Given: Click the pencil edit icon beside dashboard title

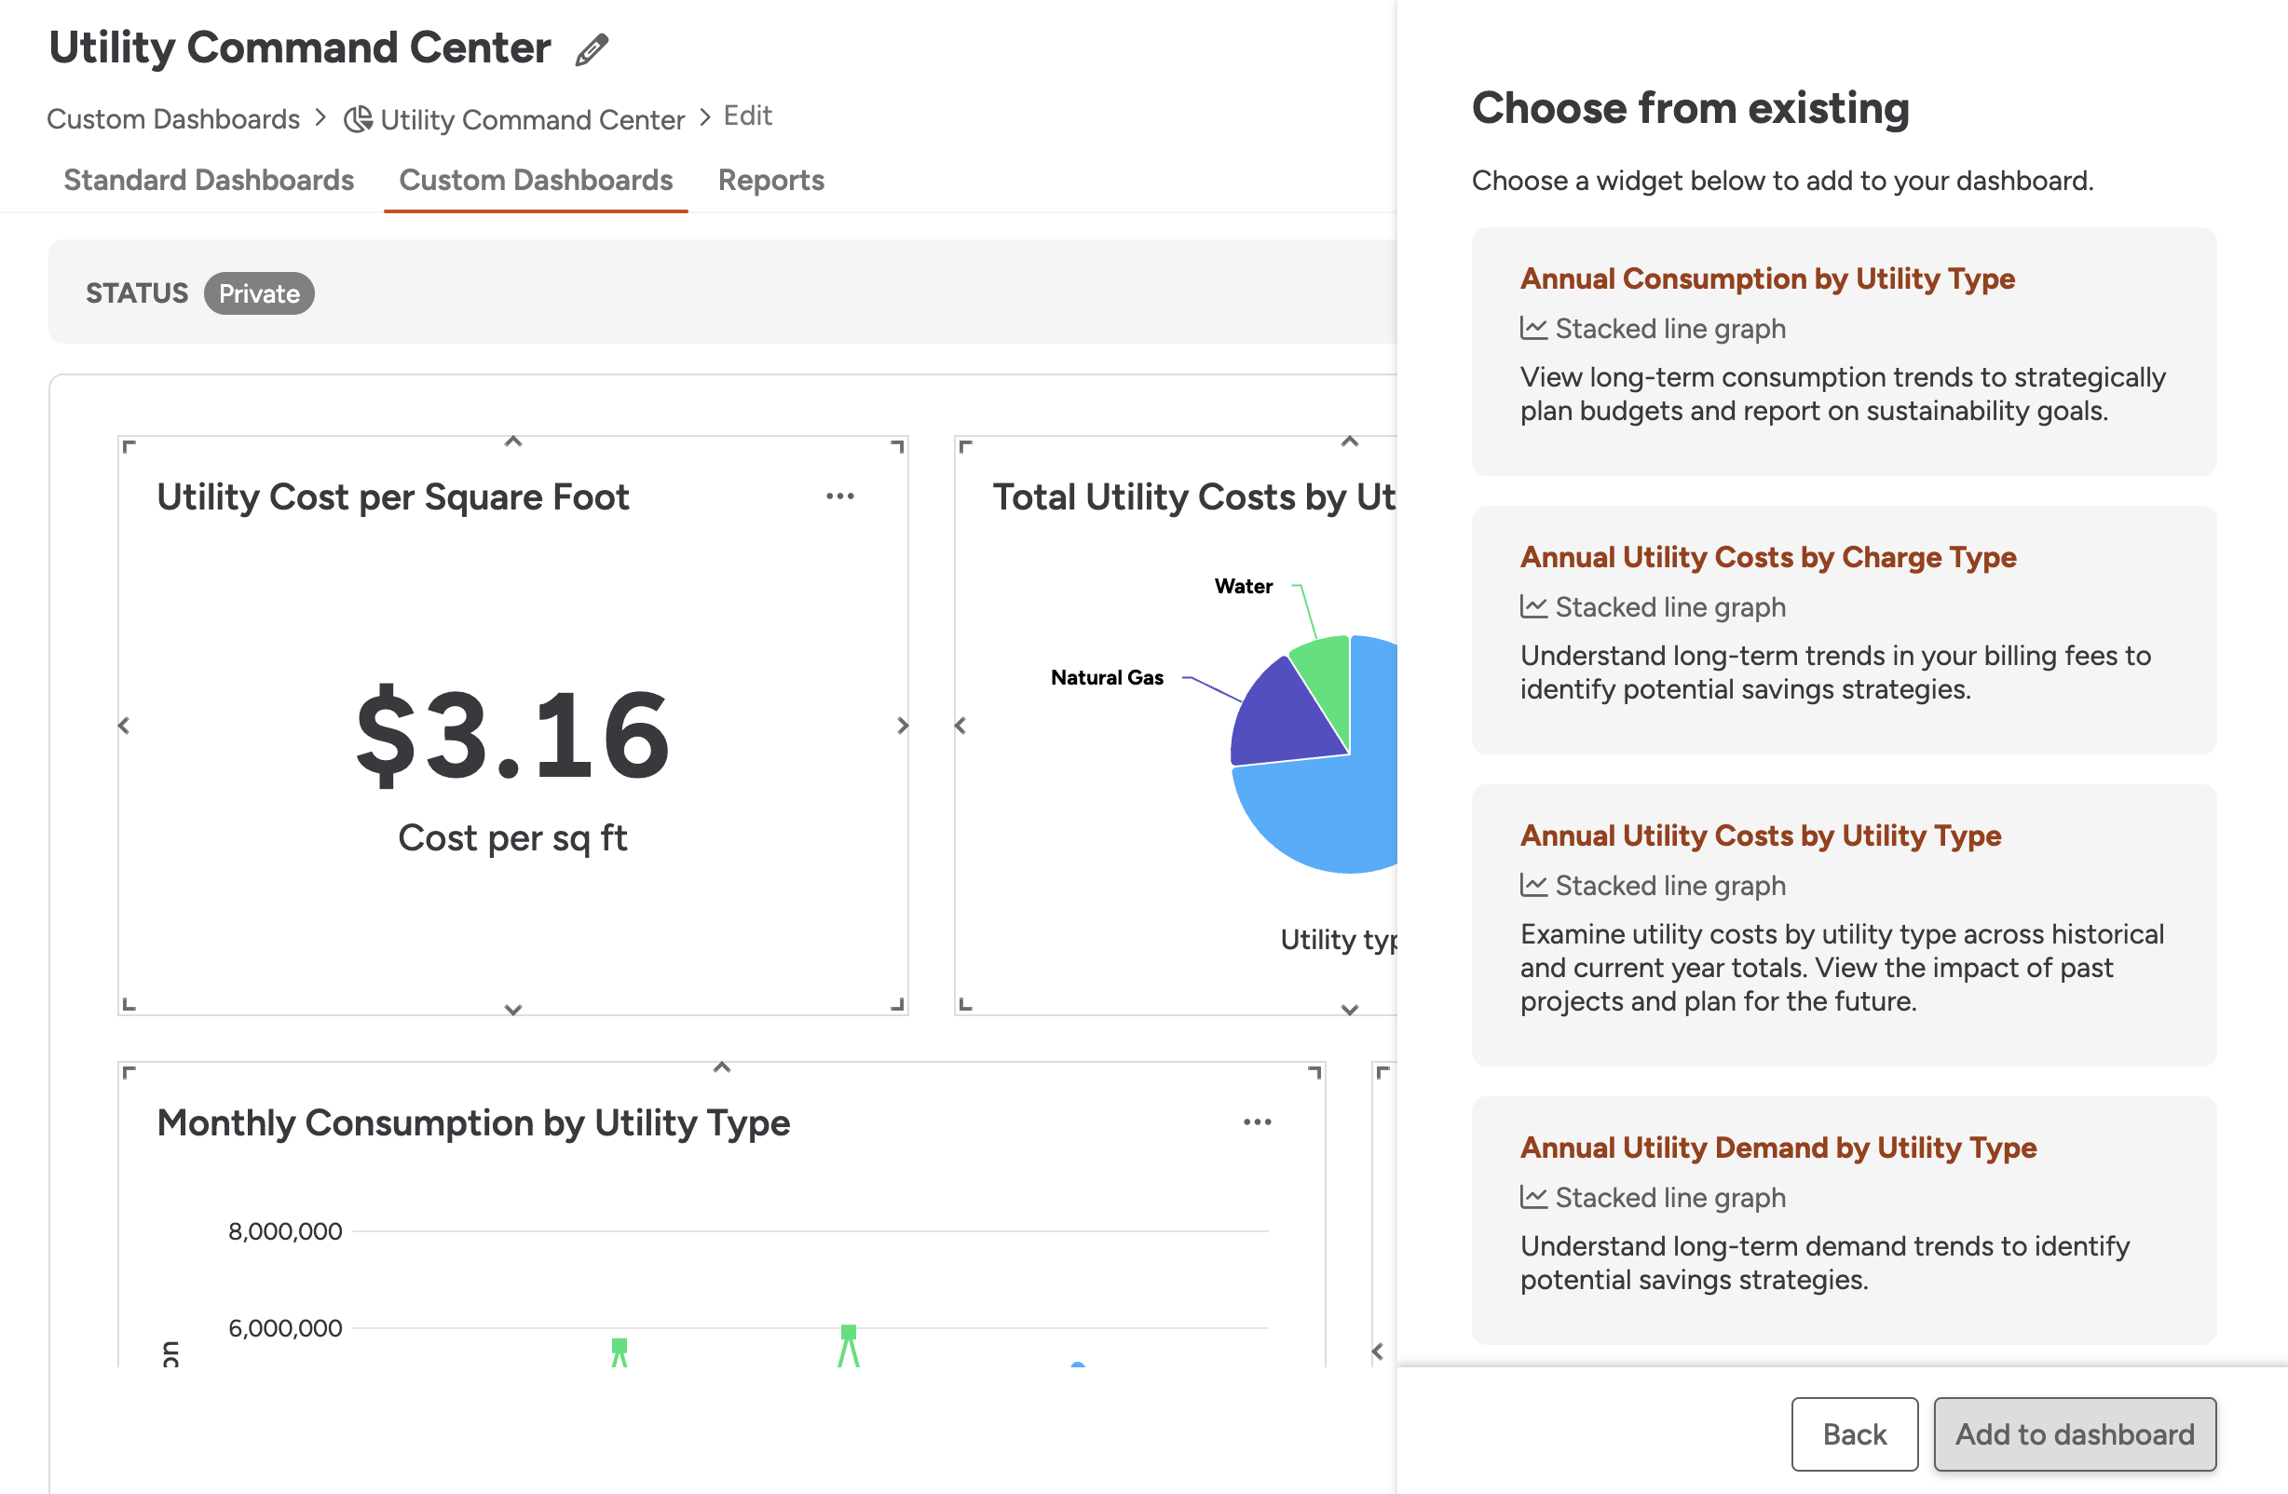Looking at the screenshot, I should pos(592,49).
